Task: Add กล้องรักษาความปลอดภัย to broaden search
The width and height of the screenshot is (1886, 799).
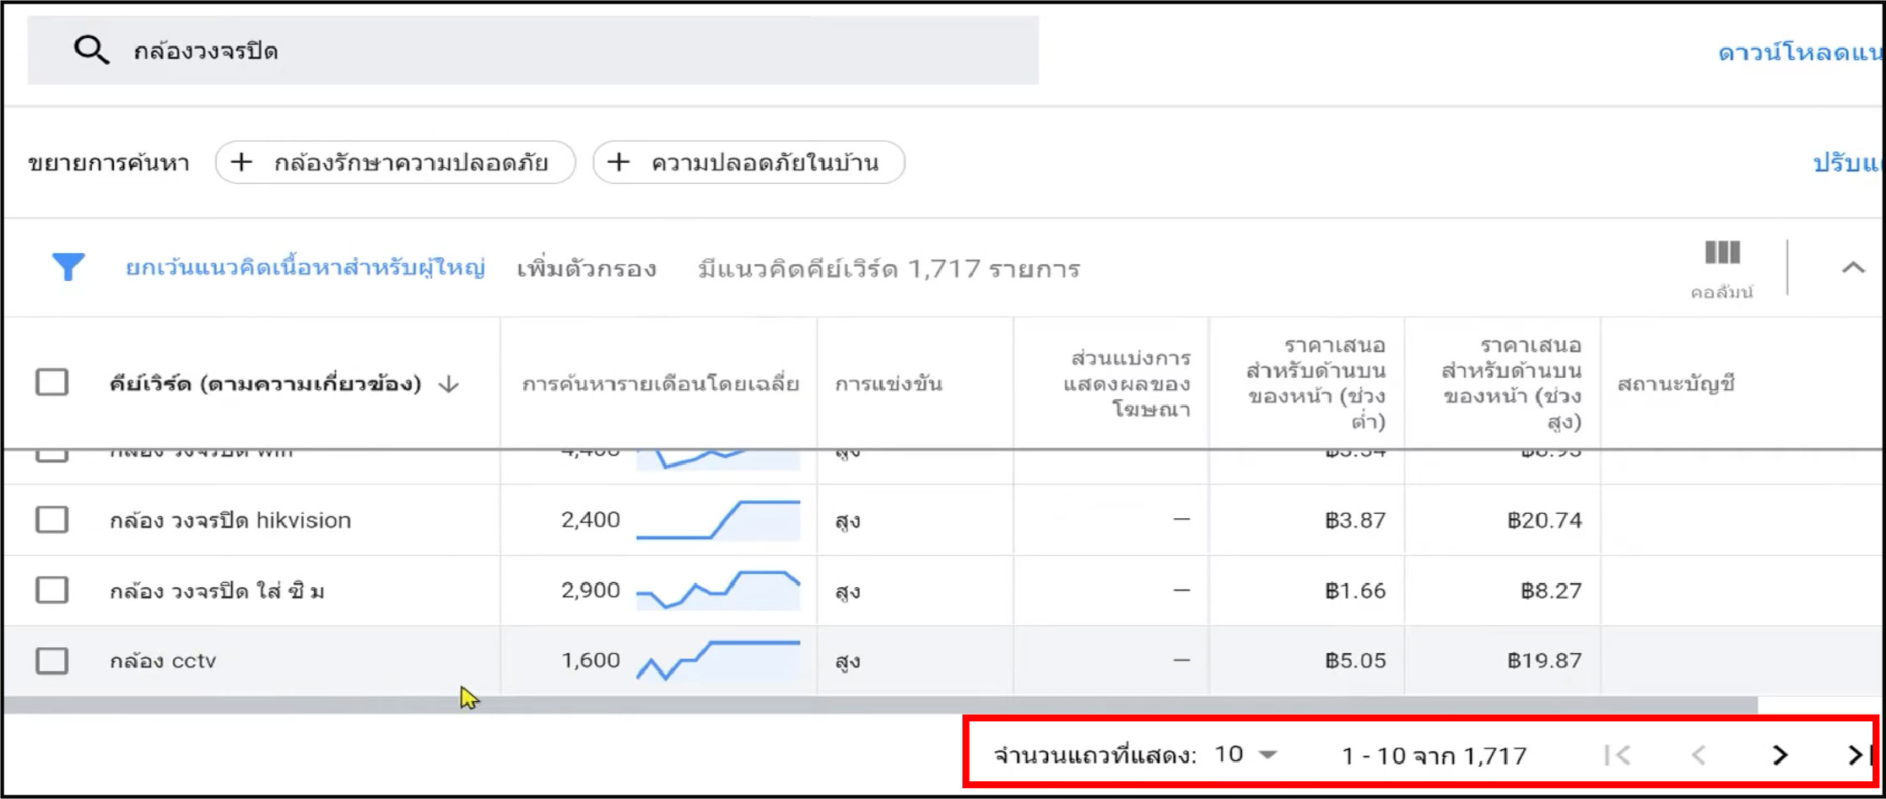Action: 395,162
